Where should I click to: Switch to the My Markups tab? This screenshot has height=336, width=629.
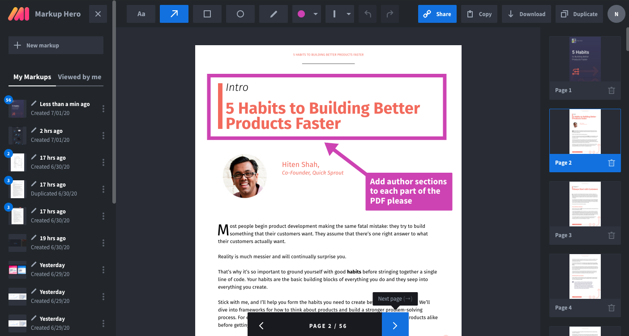pyautogui.click(x=32, y=77)
